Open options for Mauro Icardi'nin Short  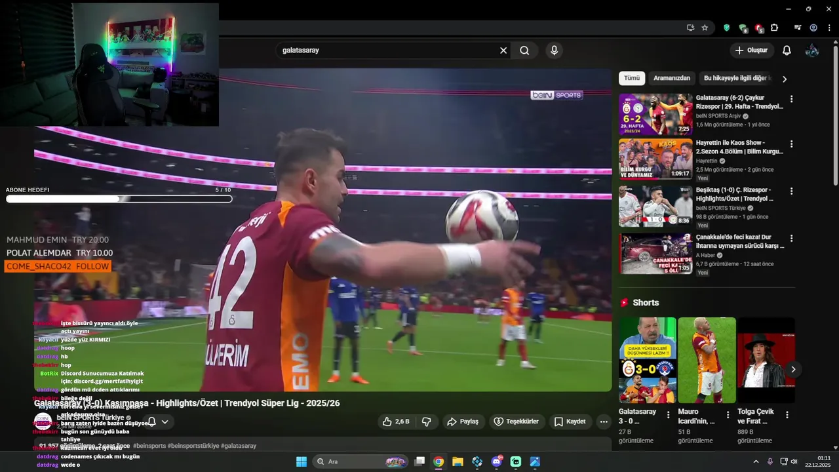click(728, 414)
